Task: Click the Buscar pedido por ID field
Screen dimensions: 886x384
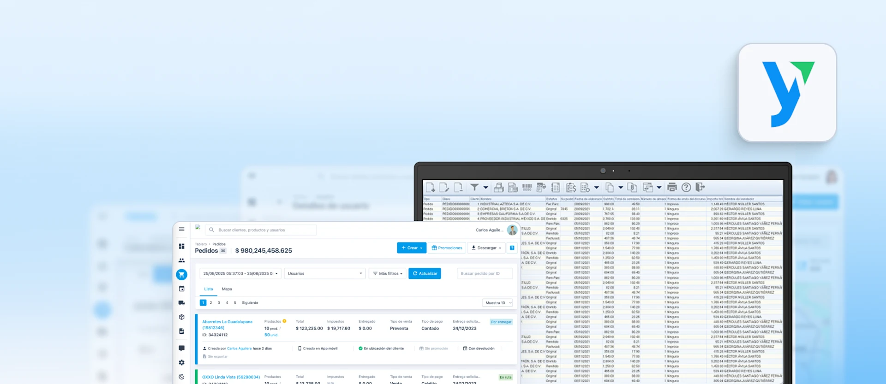Action: click(x=485, y=273)
